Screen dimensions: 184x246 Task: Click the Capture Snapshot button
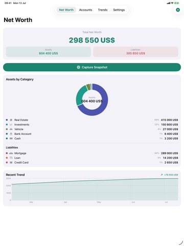click(x=92, y=67)
